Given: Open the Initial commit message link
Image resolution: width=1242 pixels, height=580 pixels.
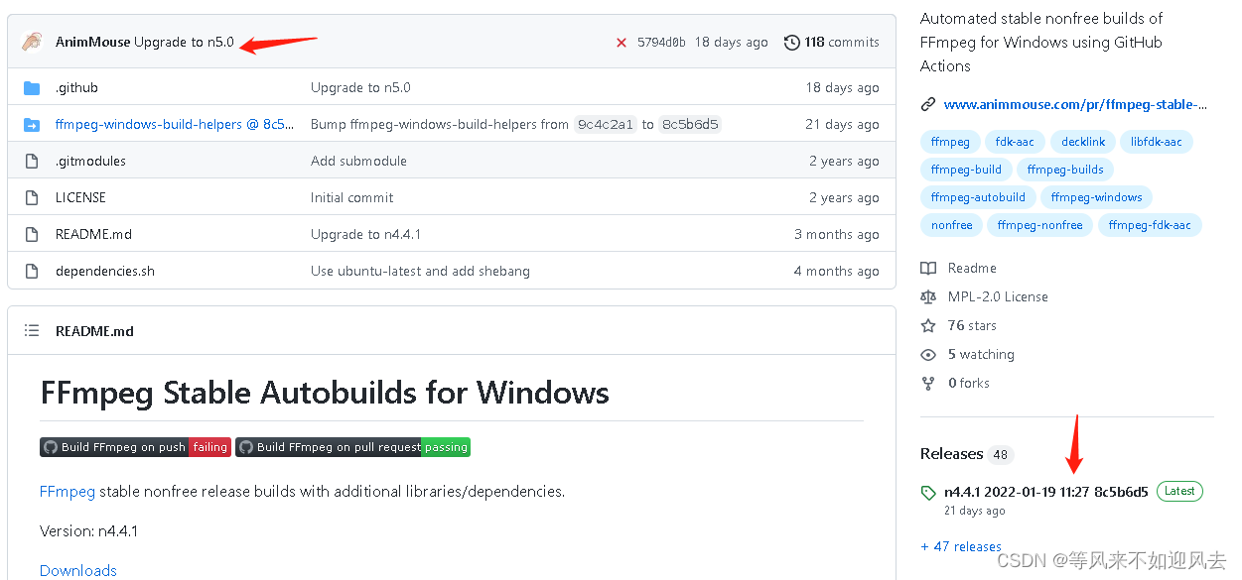Looking at the screenshot, I should [352, 198].
